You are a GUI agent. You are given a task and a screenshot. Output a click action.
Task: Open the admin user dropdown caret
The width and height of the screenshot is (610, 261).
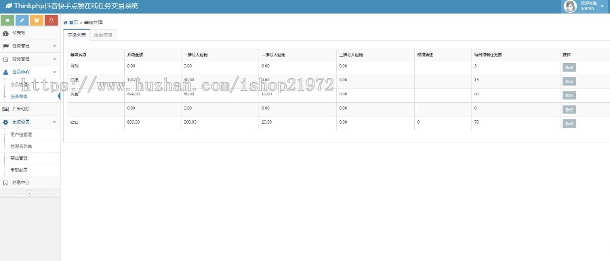[602, 6]
